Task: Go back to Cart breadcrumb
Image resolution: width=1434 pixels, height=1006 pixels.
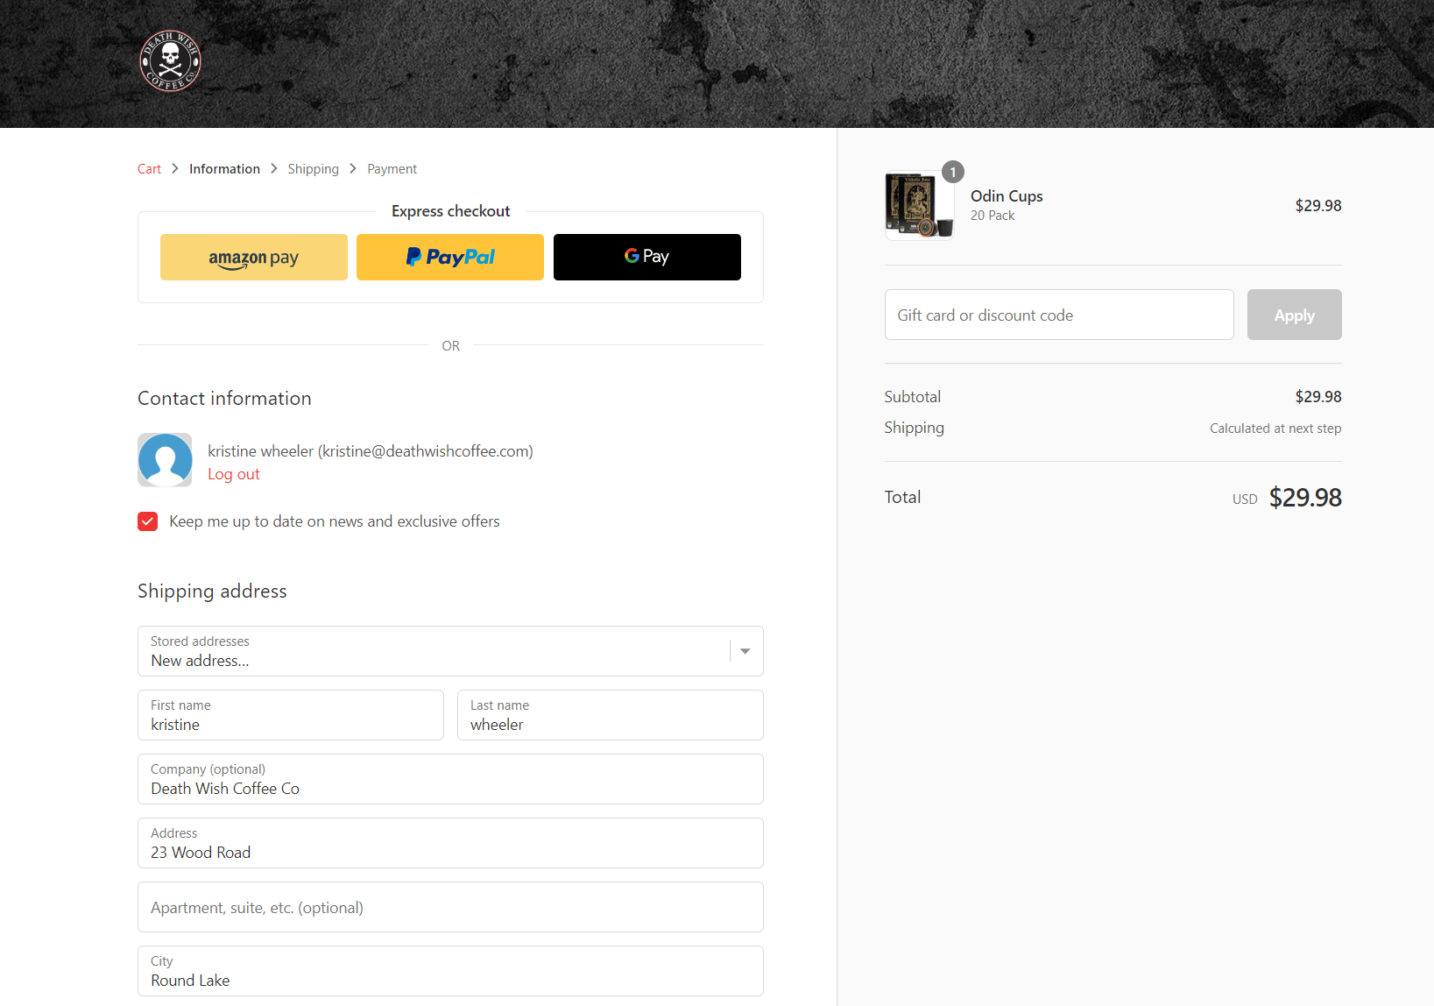Action: coord(149,169)
